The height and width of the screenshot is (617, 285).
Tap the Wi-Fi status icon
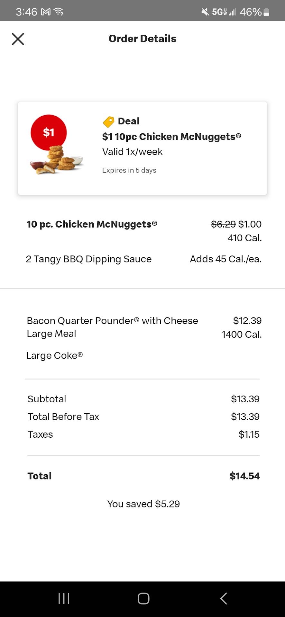[x=59, y=12]
